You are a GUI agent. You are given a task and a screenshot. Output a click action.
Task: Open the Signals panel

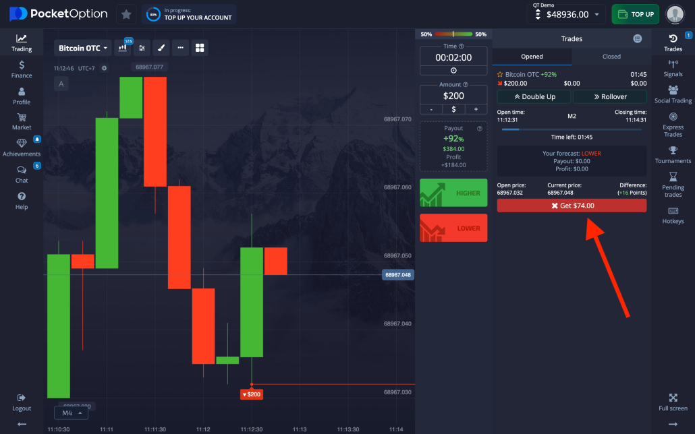pos(672,68)
